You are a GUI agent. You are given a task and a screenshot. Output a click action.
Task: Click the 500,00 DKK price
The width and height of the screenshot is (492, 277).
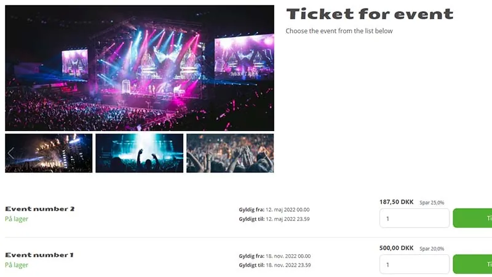pos(397,248)
